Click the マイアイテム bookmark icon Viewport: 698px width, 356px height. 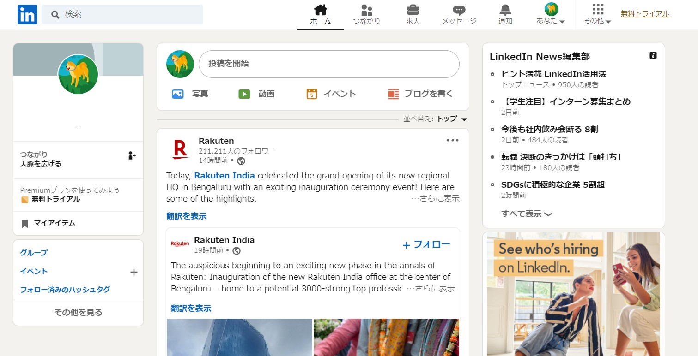click(25, 224)
